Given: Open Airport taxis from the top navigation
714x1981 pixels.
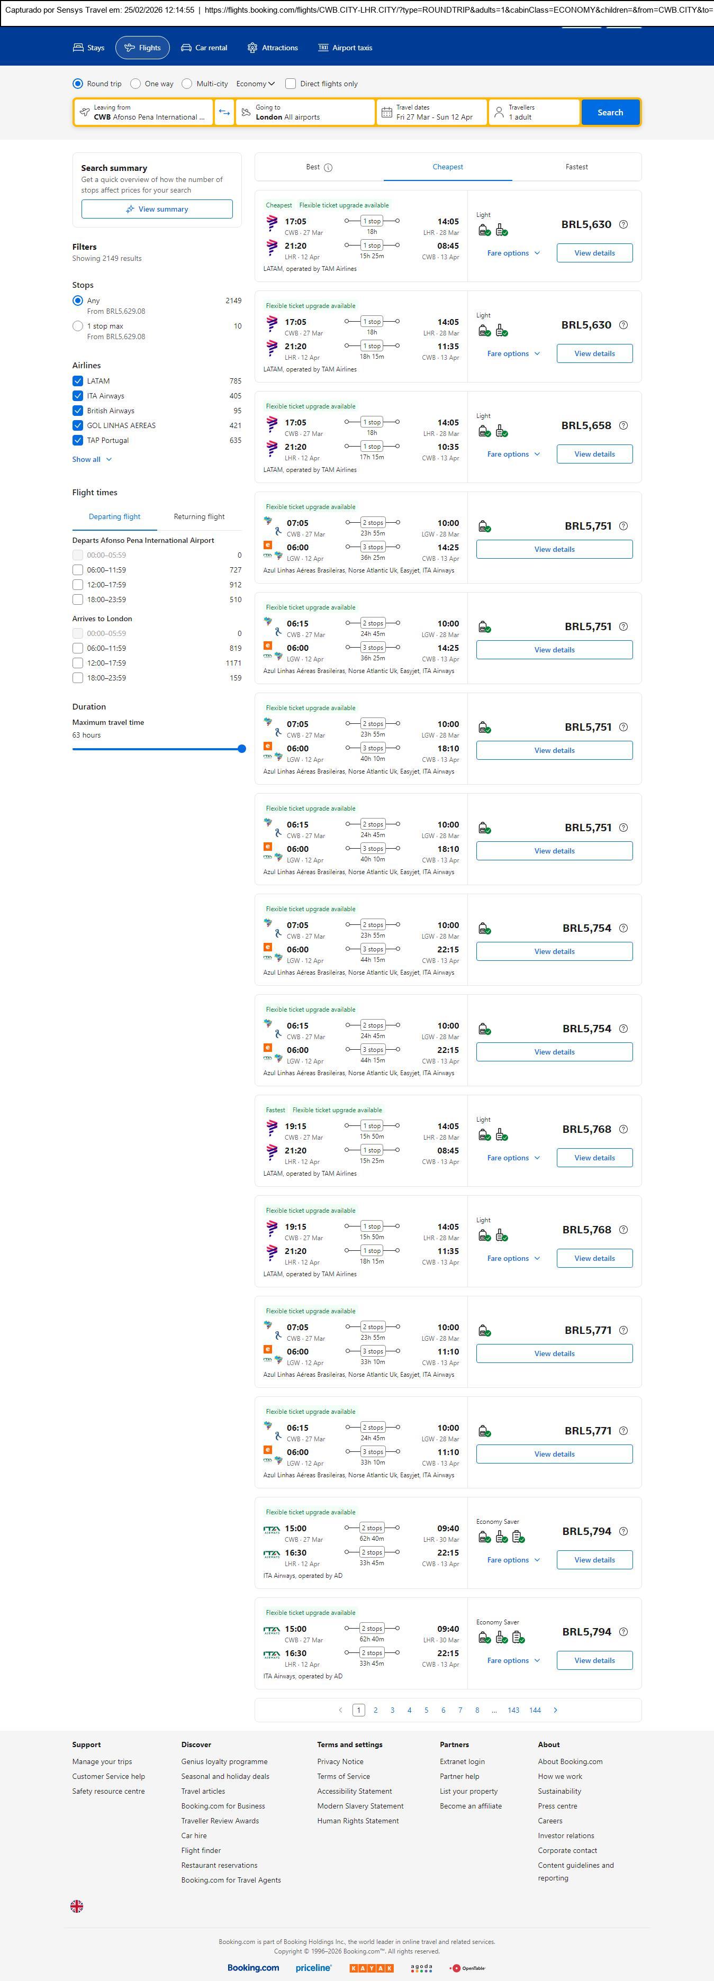Looking at the screenshot, I should 345,48.
